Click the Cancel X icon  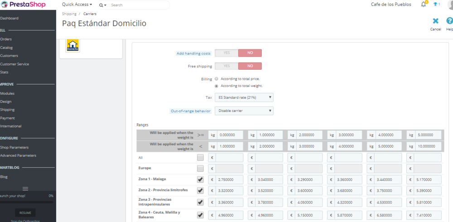click(435, 21)
